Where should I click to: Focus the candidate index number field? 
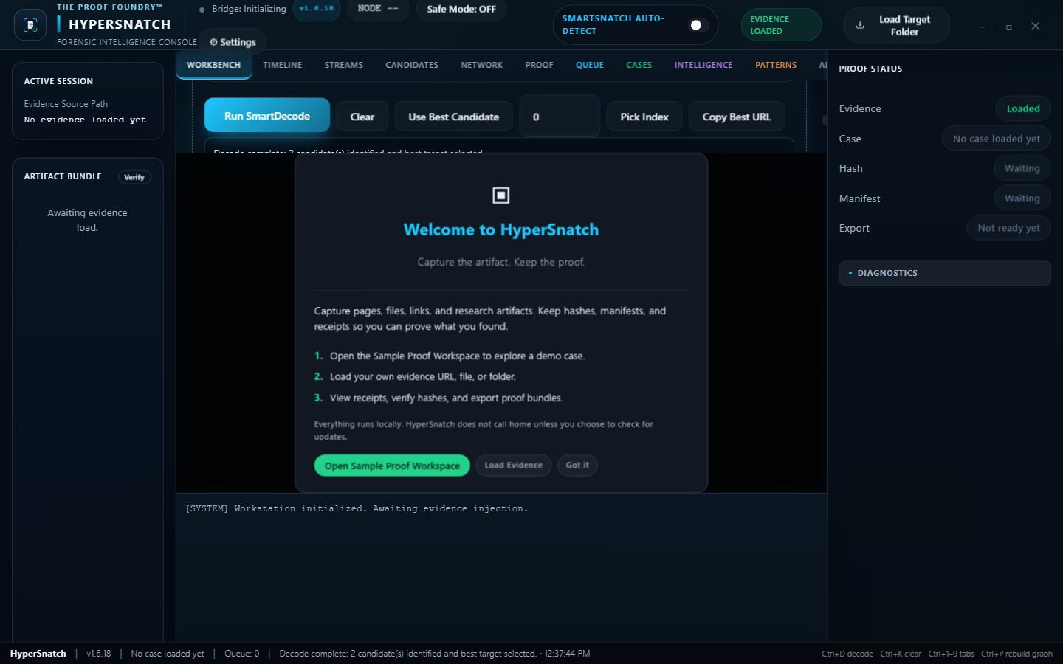coord(560,117)
